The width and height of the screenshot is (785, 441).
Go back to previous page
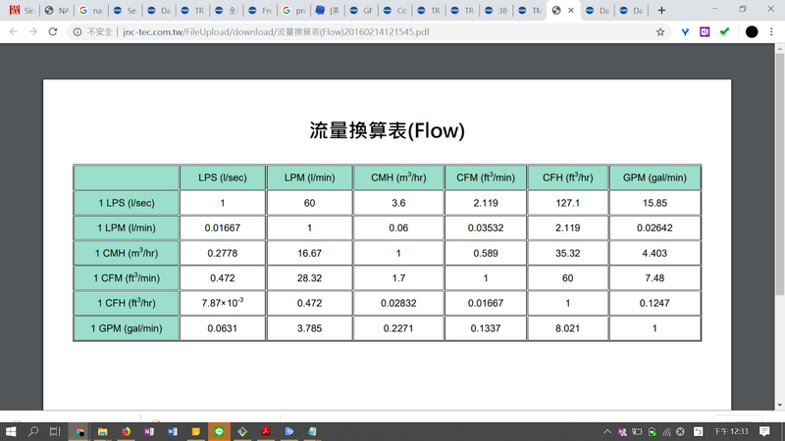point(14,31)
